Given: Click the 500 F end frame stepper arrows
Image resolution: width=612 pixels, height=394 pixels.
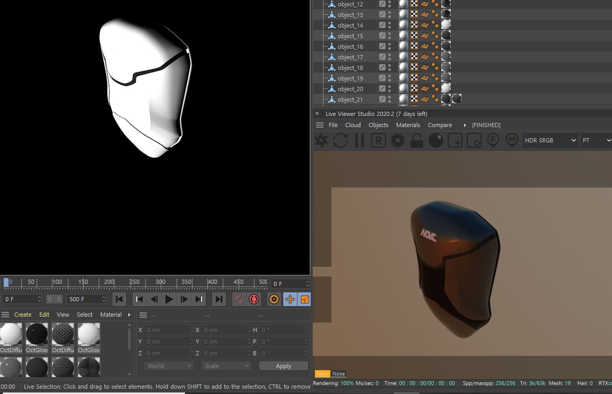Looking at the screenshot, I should click(x=103, y=299).
